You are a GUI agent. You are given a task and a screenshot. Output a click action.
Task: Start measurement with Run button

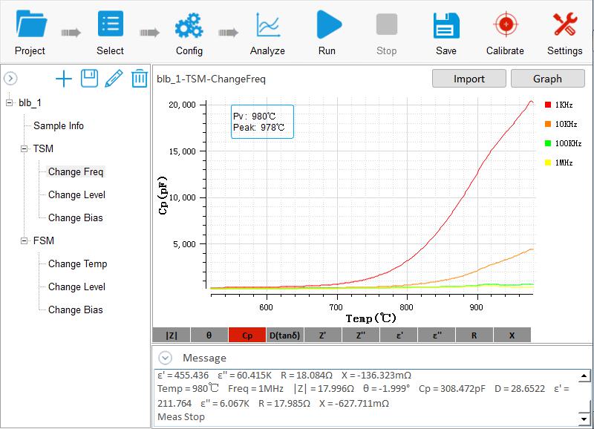(327, 25)
